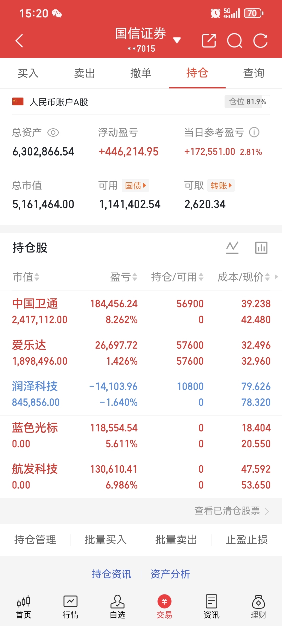This screenshot has height=626, width=282.
Task: Open the 持仓资讯 link
Action: pos(111,574)
